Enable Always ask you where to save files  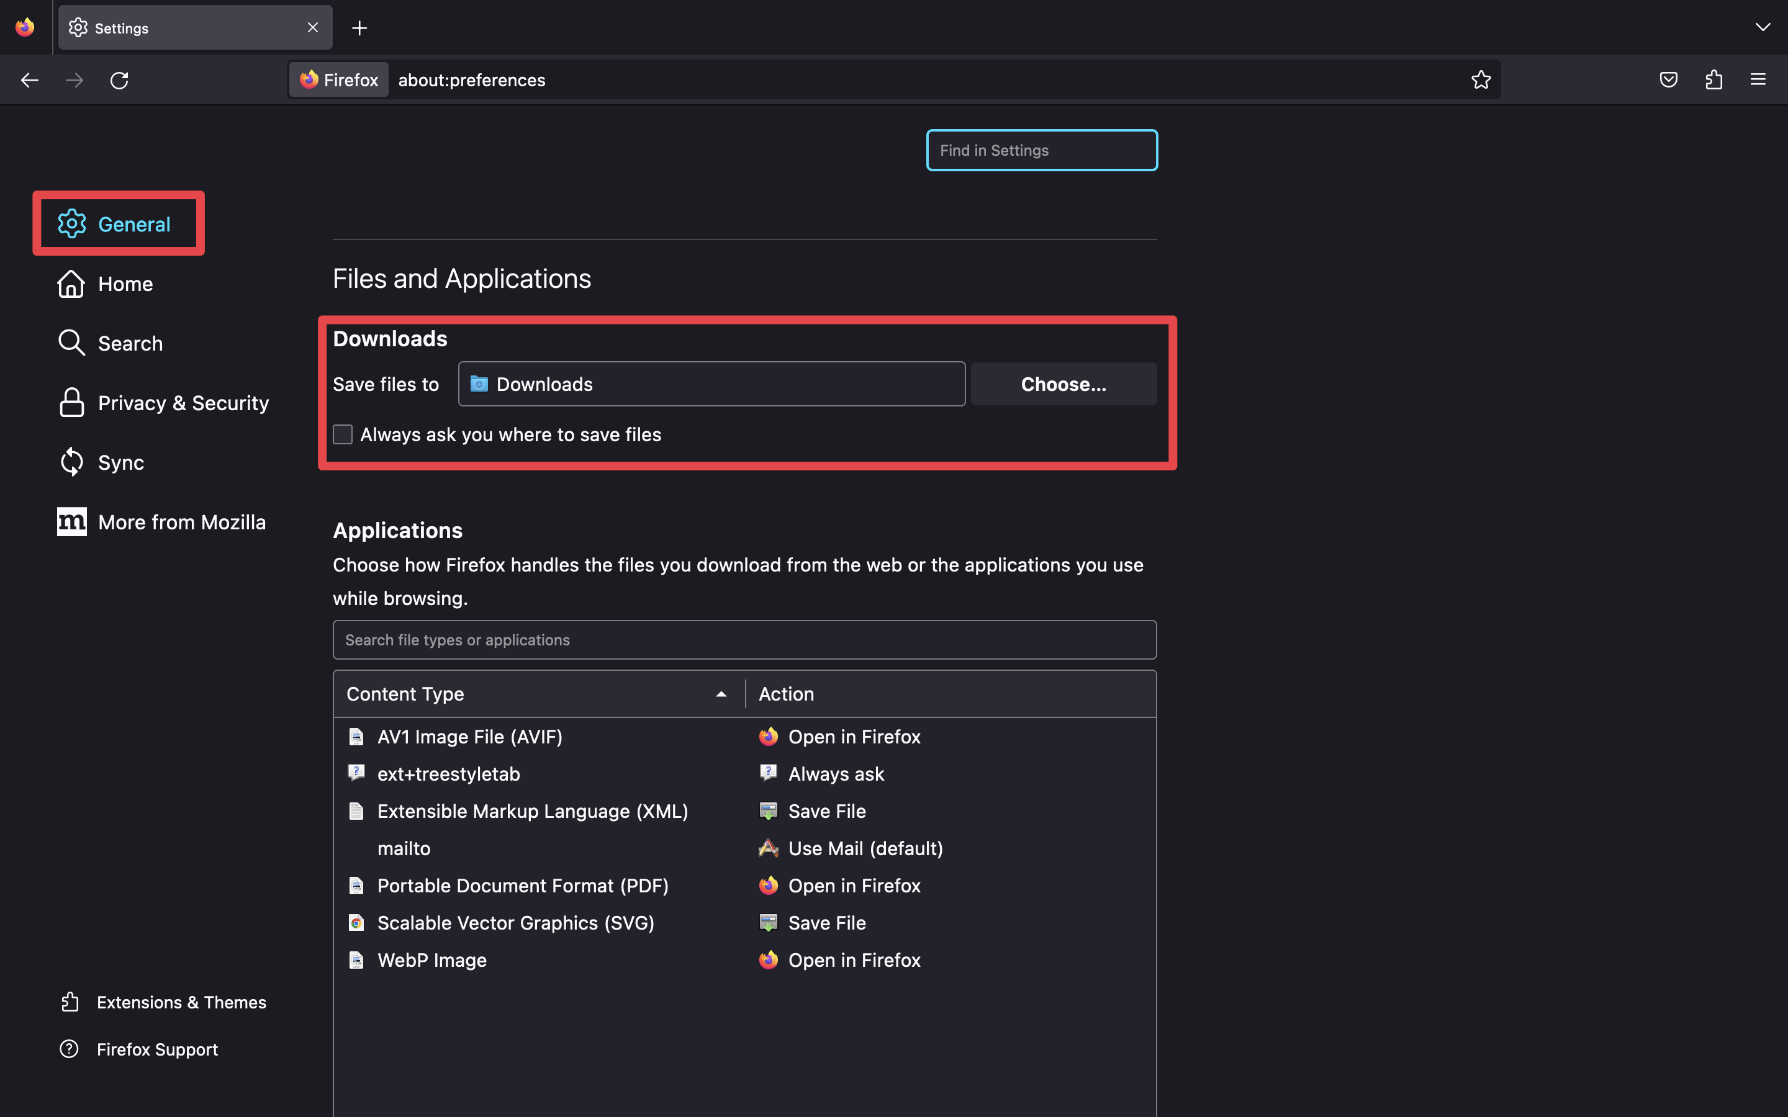pyautogui.click(x=343, y=434)
